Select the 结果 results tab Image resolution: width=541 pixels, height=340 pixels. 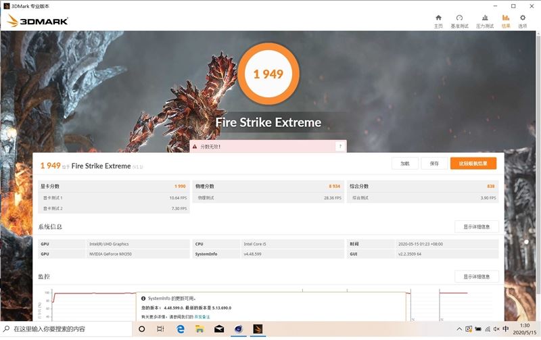pyautogui.click(x=506, y=22)
